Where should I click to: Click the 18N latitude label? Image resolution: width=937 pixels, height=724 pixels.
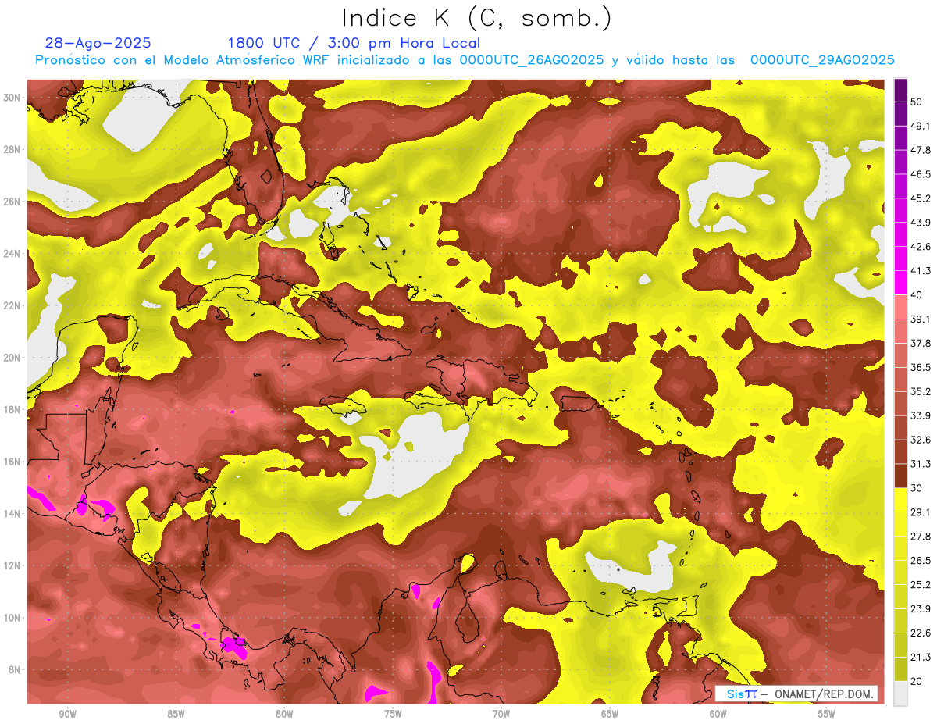13,409
